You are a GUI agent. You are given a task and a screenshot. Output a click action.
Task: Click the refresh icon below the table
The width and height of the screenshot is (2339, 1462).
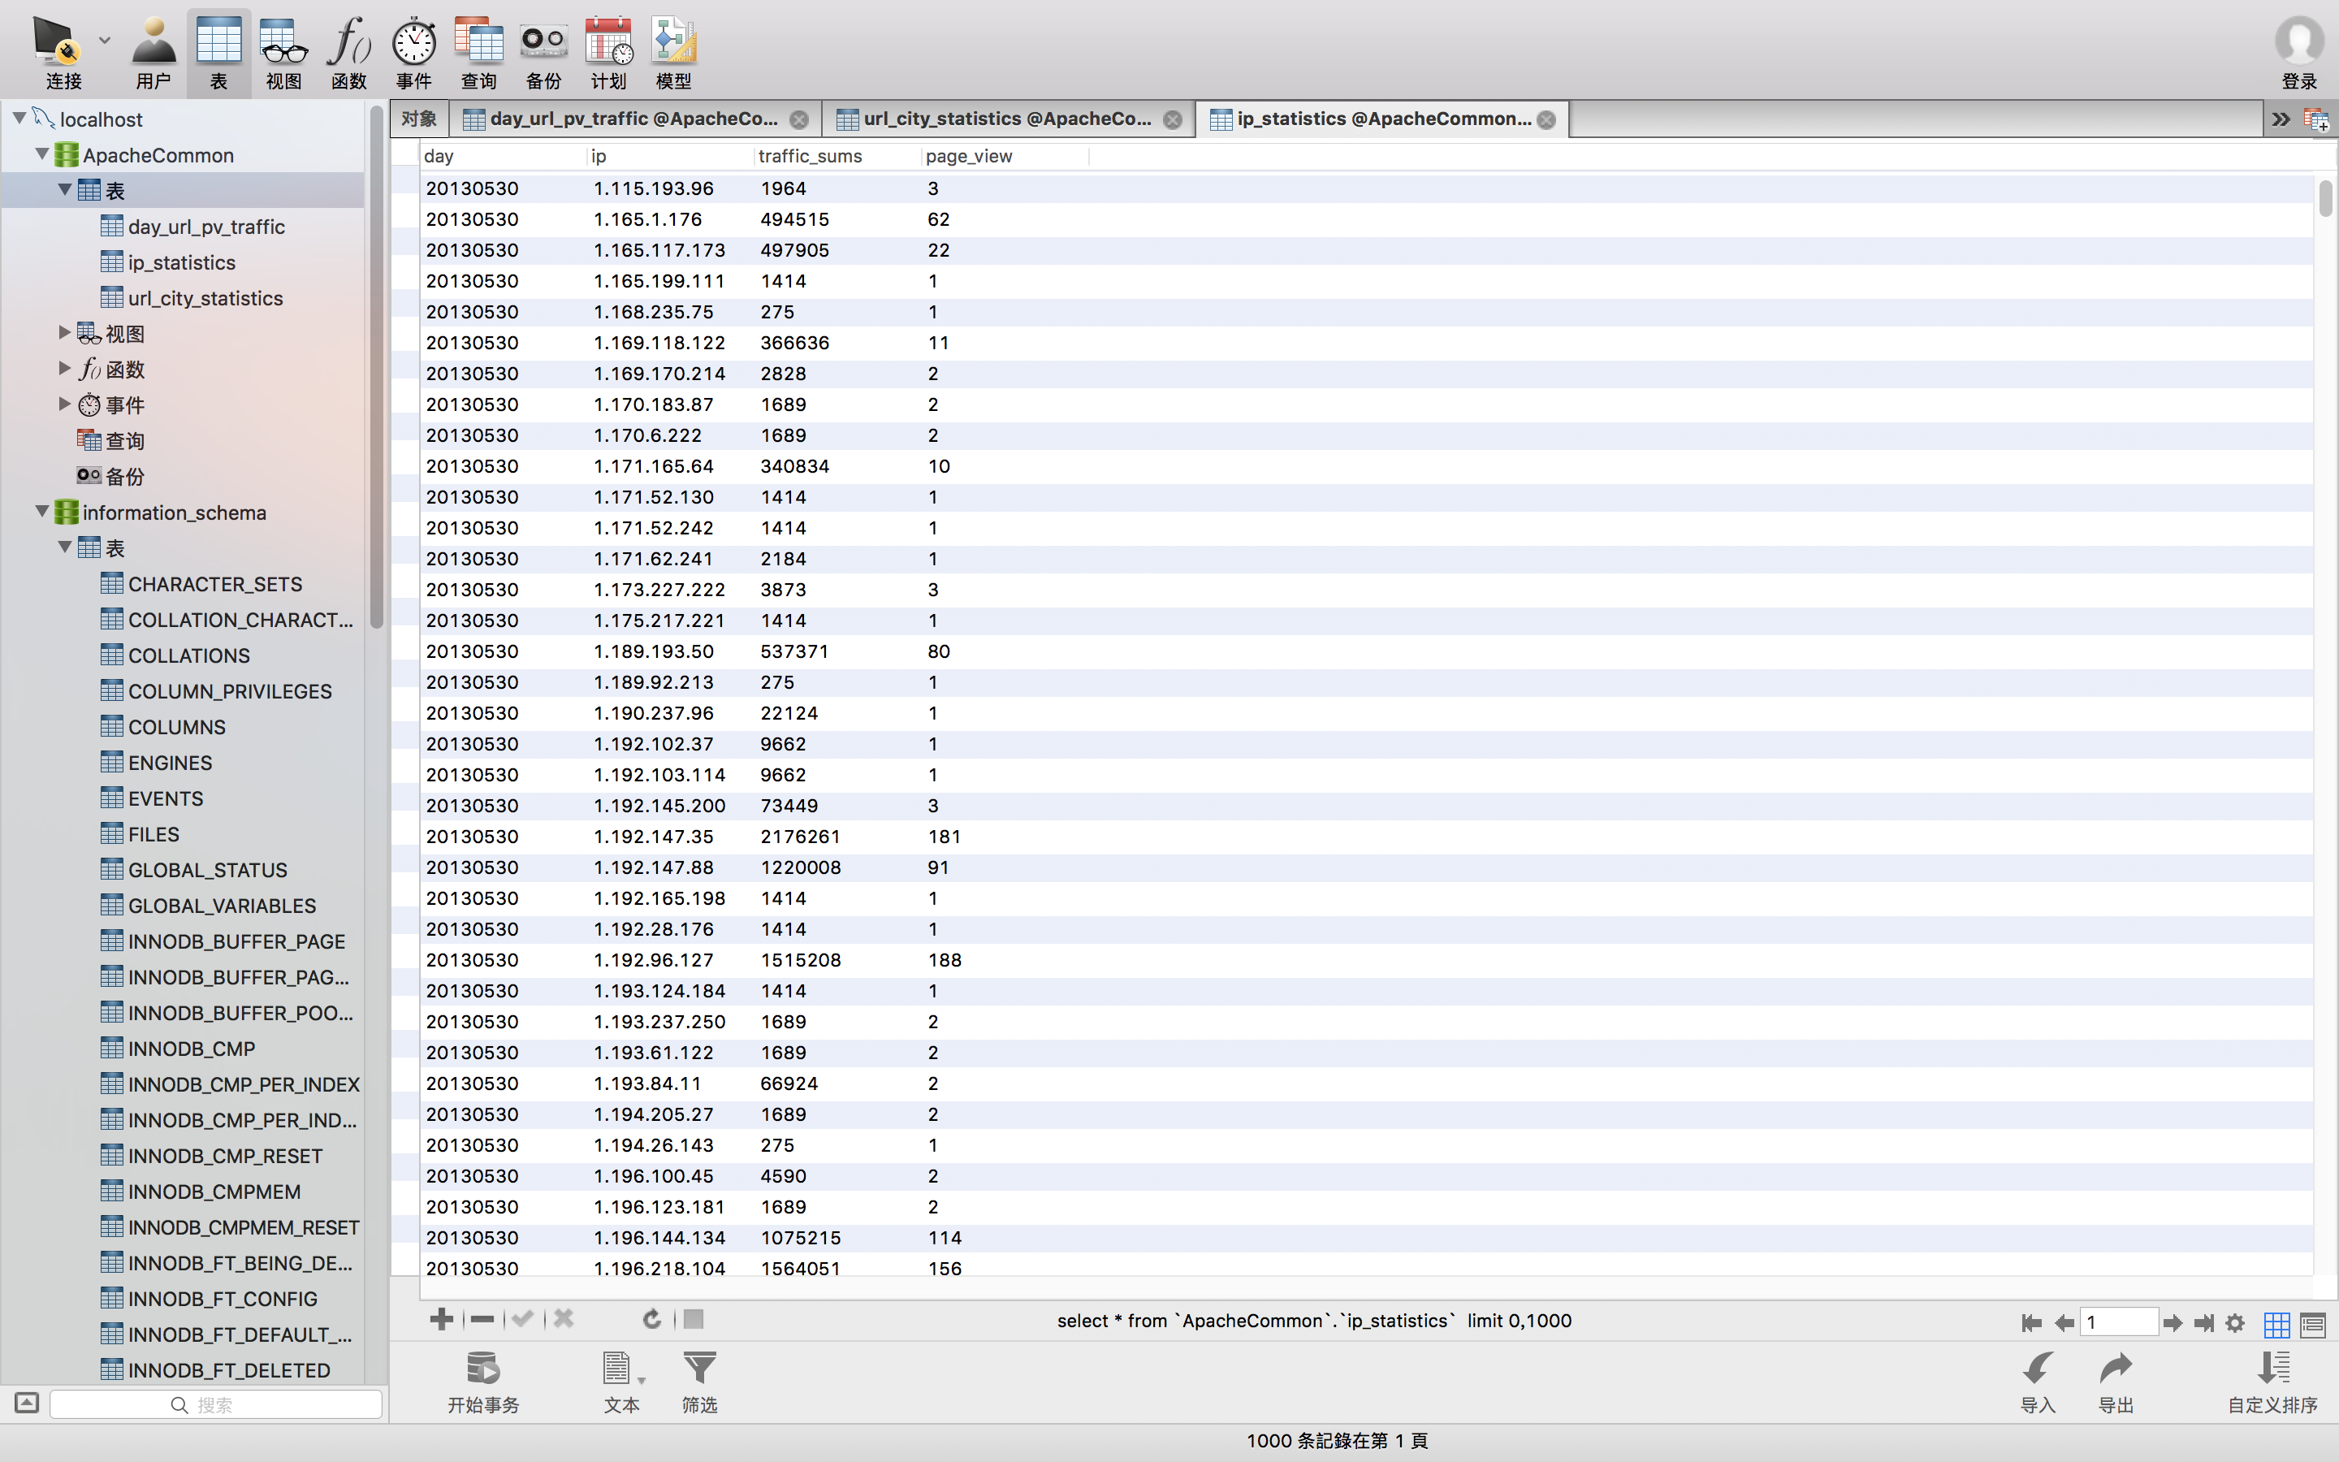coord(652,1319)
